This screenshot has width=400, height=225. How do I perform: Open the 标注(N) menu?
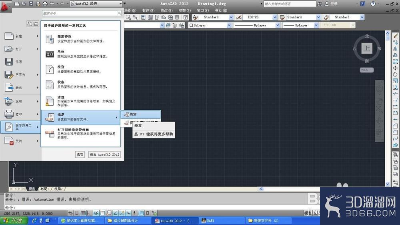pos(148,10)
